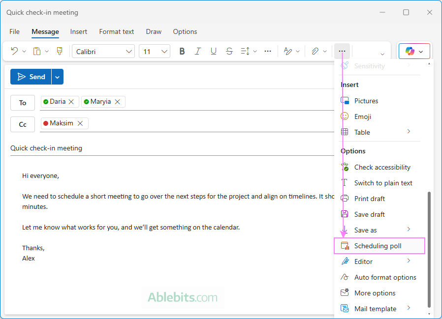This screenshot has width=442, height=319.
Task: Save the draft email
Action: (370, 214)
